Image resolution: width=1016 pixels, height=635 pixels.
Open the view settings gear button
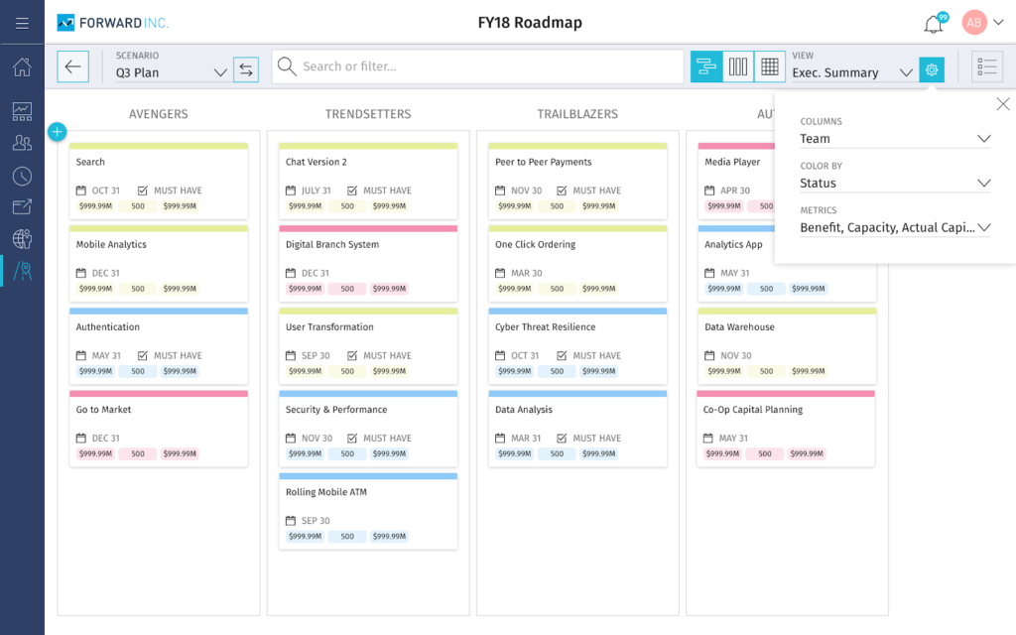click(x=932, y=69)
